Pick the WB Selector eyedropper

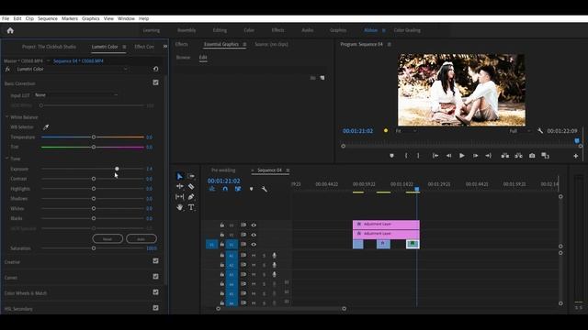(x=46, y=127)
